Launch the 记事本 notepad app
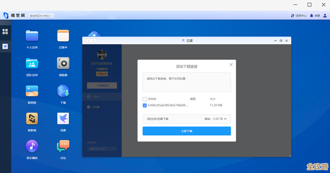 [63, 36]
